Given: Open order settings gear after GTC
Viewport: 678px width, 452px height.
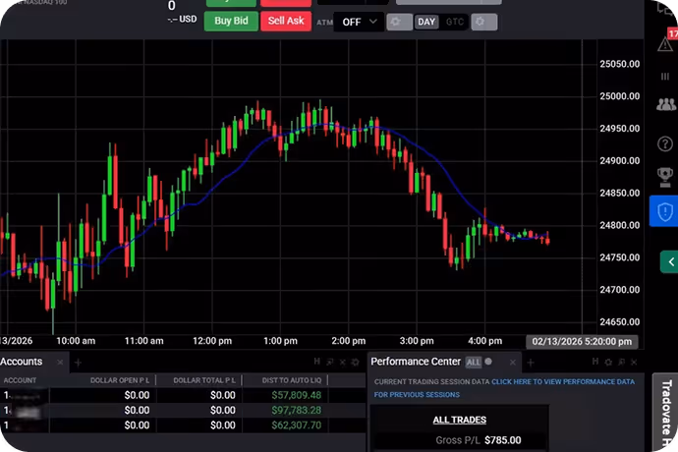Looking at the screenshot, I should coord(483,22).
